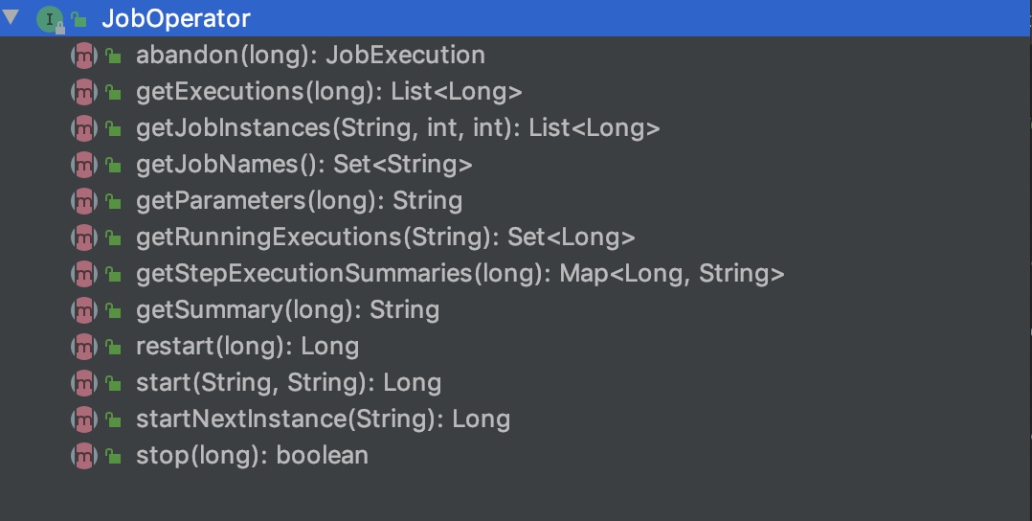This screenshot has width=1032, height=521.
Task: Click the method icon beside getParameters(long)
Action: (x=84, y=201)
